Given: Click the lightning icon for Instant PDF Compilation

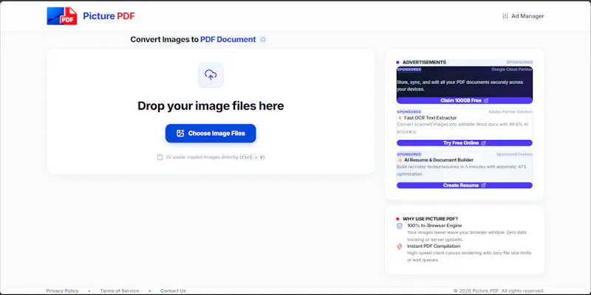Looking at the screenshot, I should 400,246.
